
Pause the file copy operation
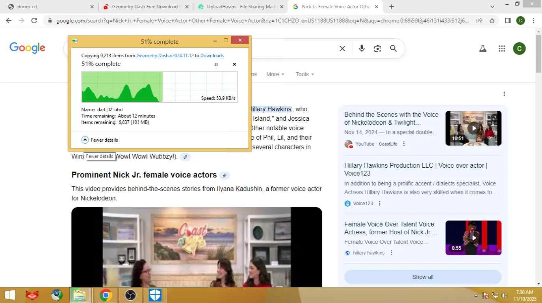(x=216, y=64)
